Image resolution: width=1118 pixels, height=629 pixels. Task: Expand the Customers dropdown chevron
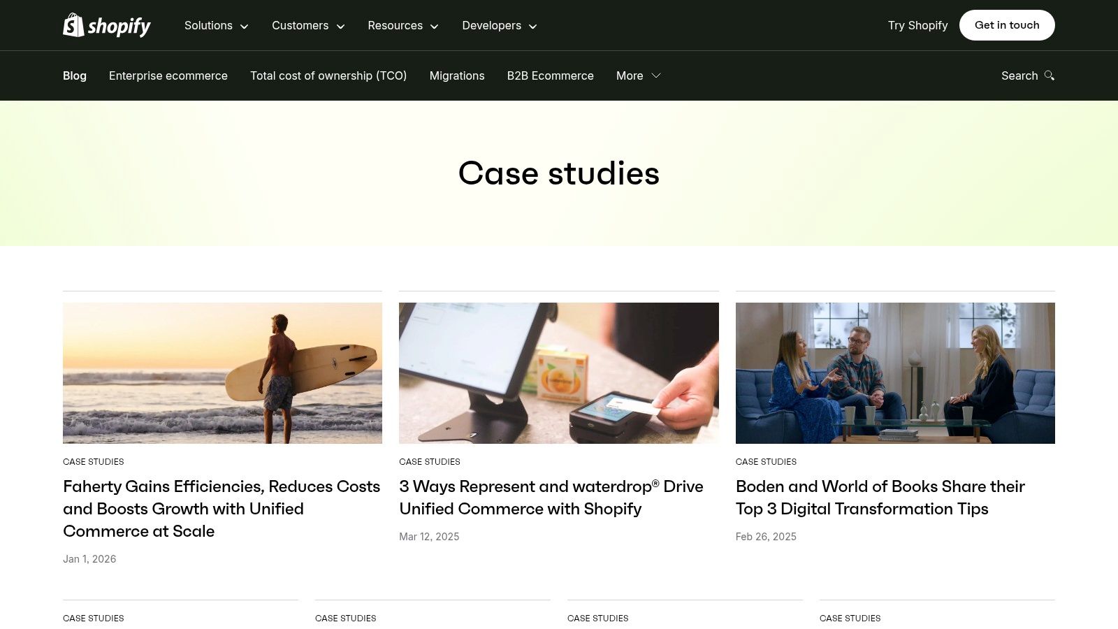click(340, 27)
